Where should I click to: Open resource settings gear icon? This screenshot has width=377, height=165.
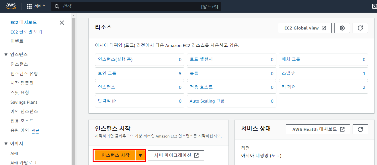(x=342, y=28)
